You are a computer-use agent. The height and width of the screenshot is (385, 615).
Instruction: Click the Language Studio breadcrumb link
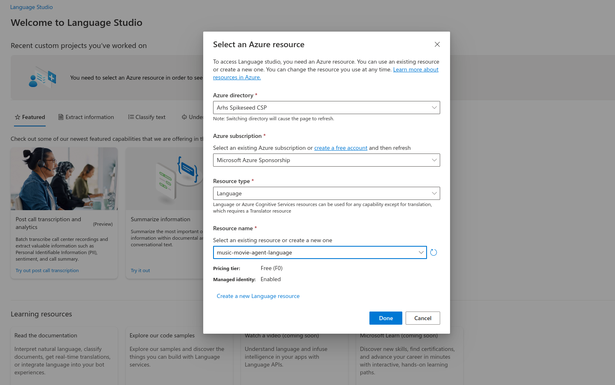[x=31, y=7]
